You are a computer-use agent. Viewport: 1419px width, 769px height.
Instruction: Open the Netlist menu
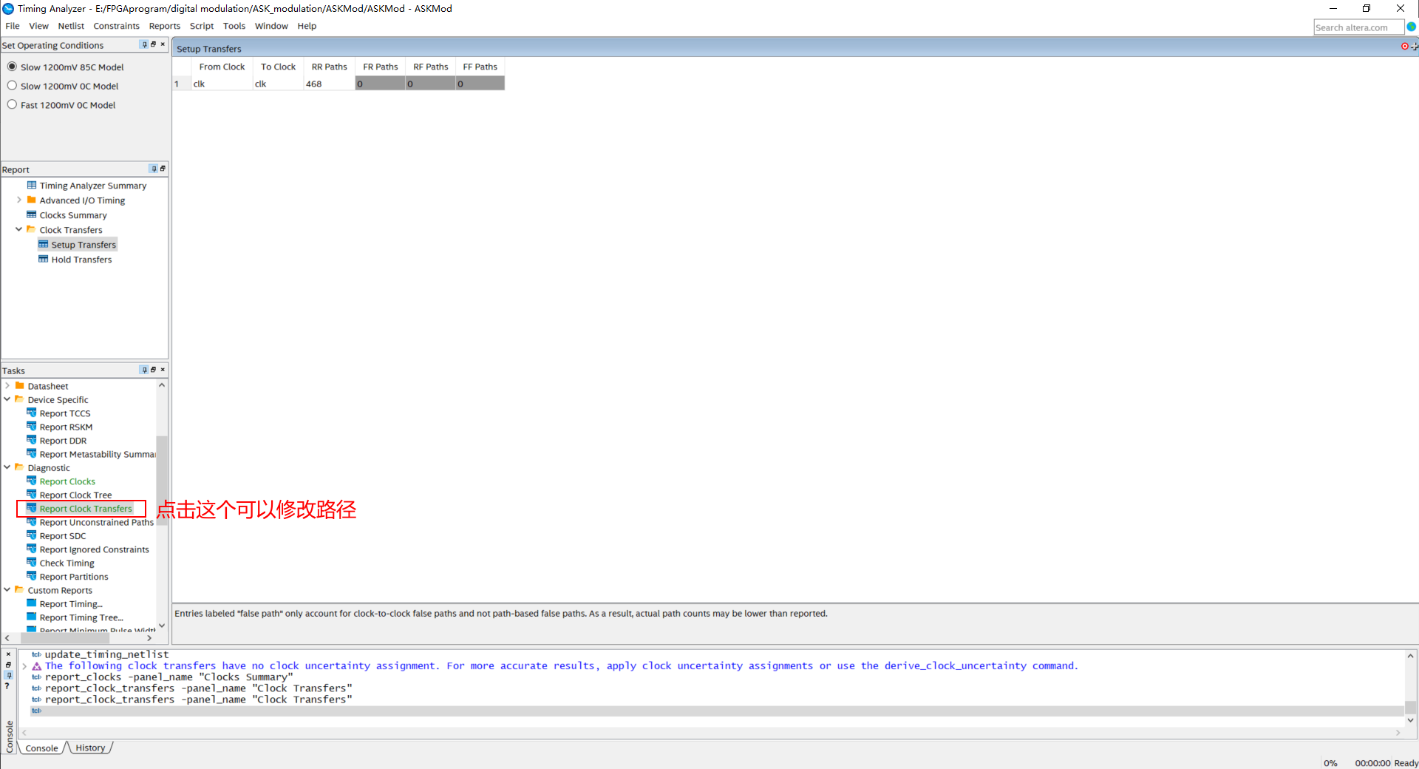71,26
